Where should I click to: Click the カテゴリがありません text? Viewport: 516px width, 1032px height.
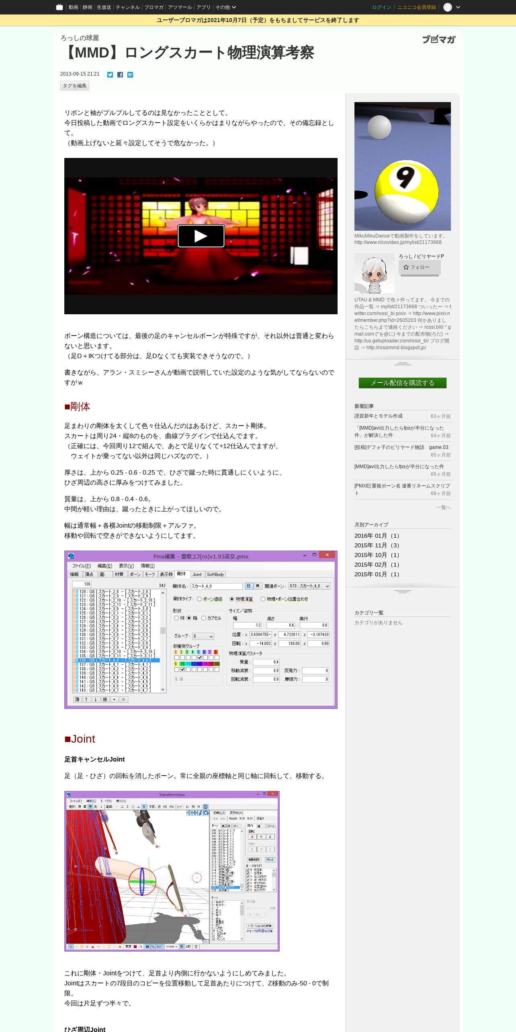[x=379, y=622]
